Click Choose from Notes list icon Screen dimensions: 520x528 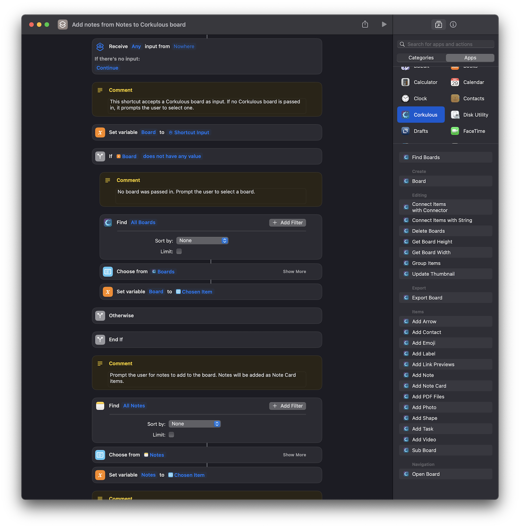click(100, 455)
